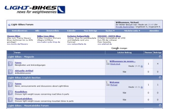Open Kontrollzentrum in the navbar

(x=19, y=31)
